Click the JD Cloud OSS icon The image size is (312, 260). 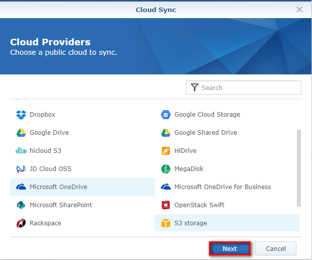click(21, 169)
